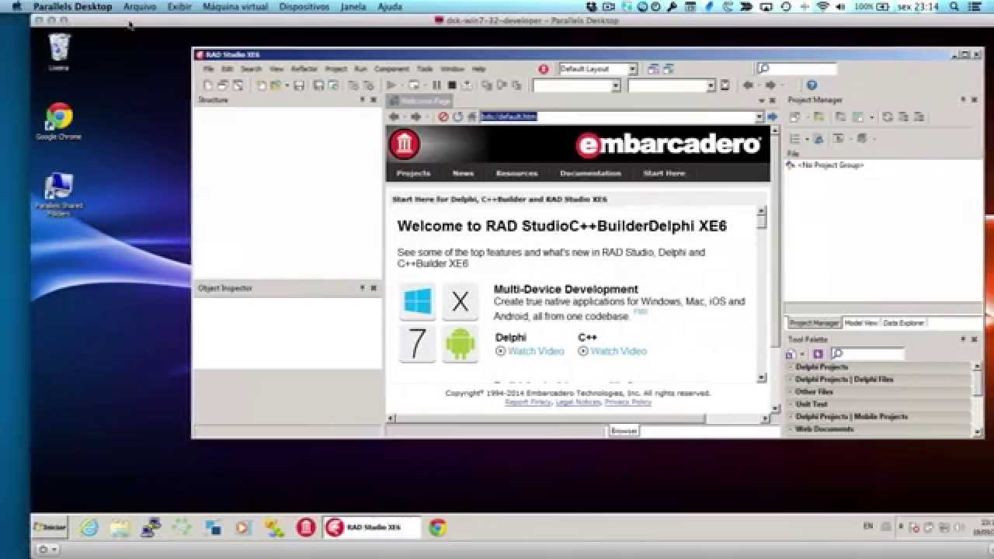
Task: Open Google Chrome desktop shortcut
Action: [x=59, y=122]
